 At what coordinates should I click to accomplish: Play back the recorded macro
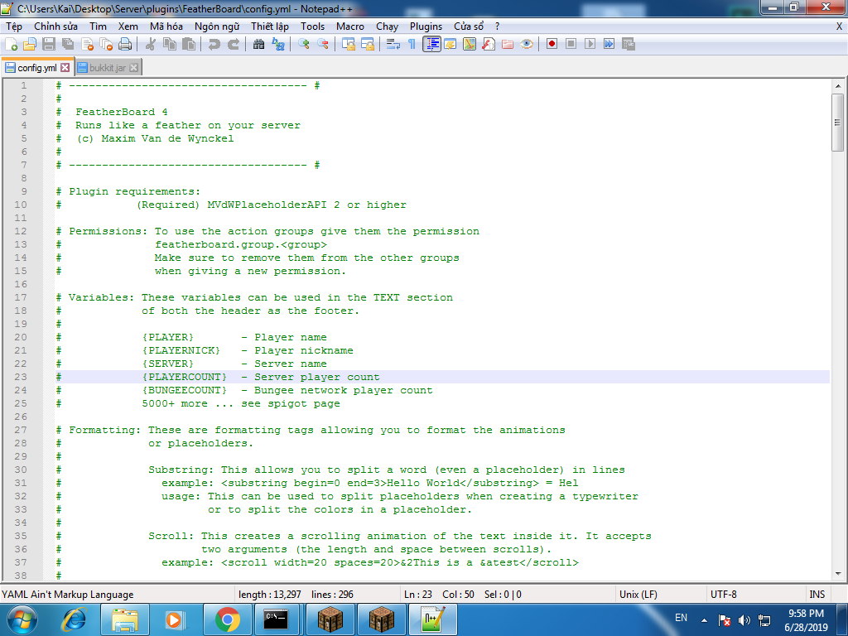(x=590, y=45)
